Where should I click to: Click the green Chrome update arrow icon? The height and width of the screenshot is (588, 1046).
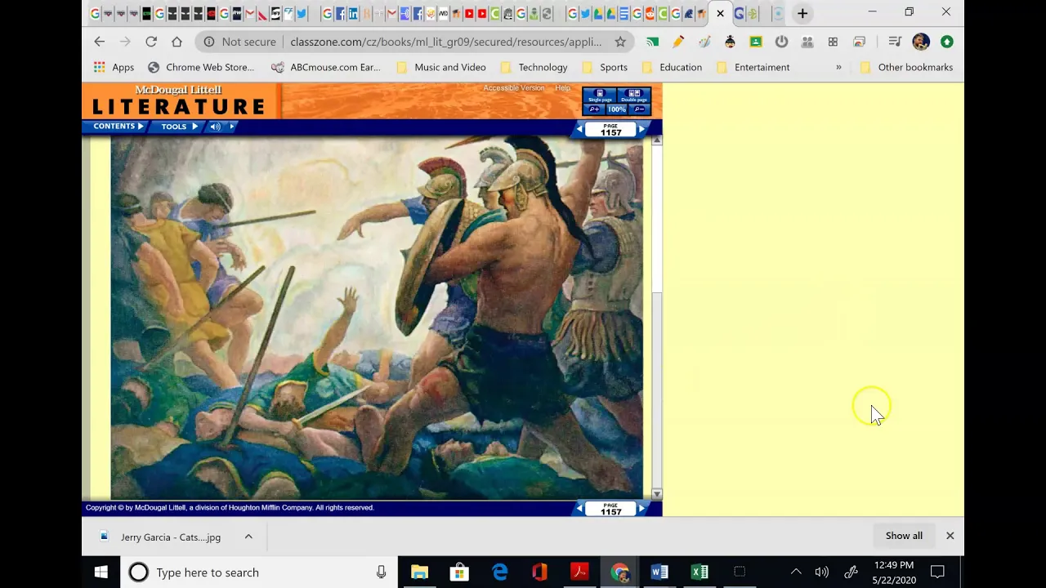pos(947,42)
